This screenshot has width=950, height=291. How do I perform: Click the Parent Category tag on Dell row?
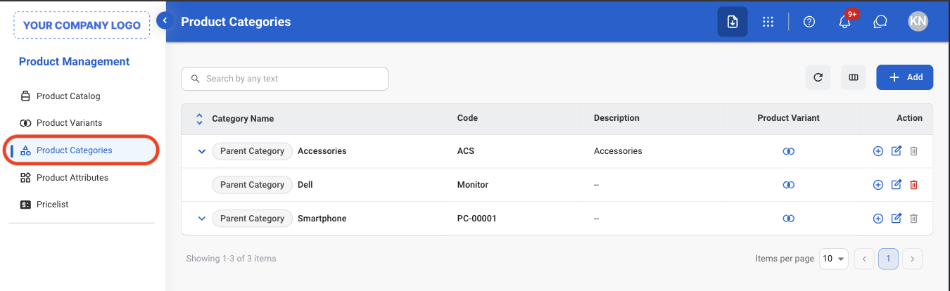click(252, 185)
